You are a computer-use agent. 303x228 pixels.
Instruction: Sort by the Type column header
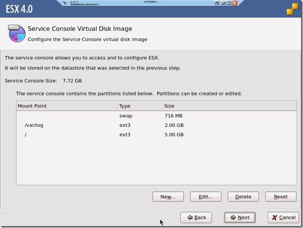click(x=140, y=106)
